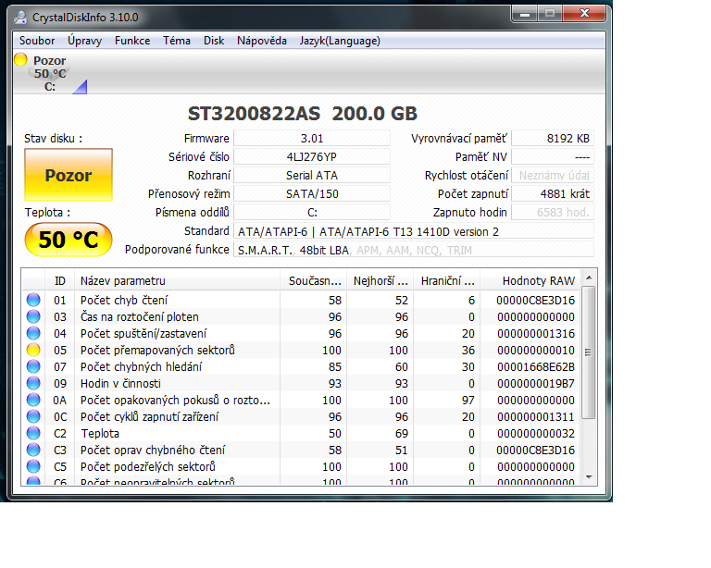This screenshot has width=711, height=568.
Task: Click RAW value 000000000010 of row 05
Action: [x=535, y=350]
